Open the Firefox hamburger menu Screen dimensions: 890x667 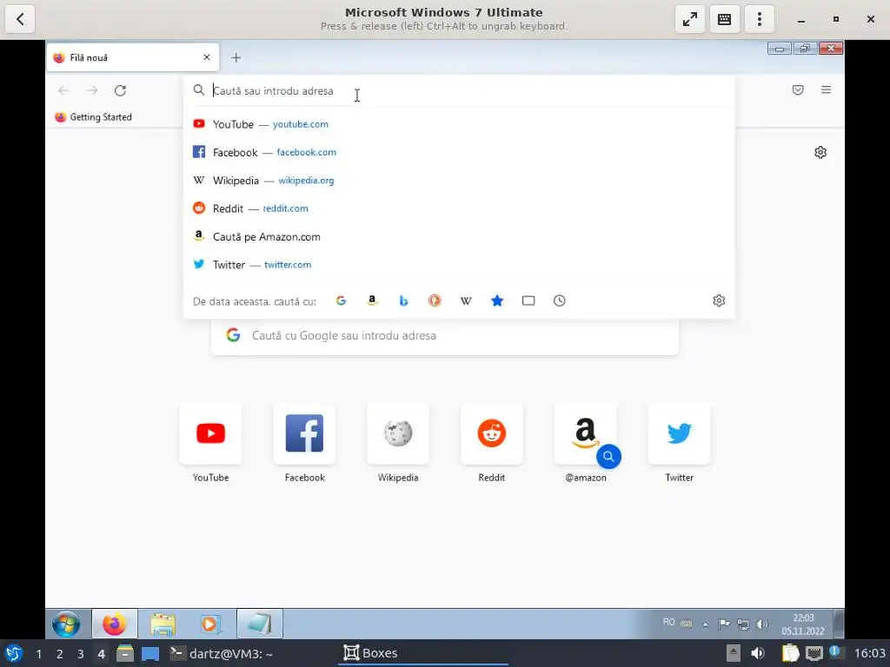[x=826, y=89]
